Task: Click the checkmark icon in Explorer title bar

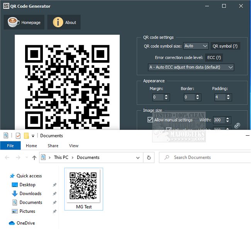Action: point(18,136)
